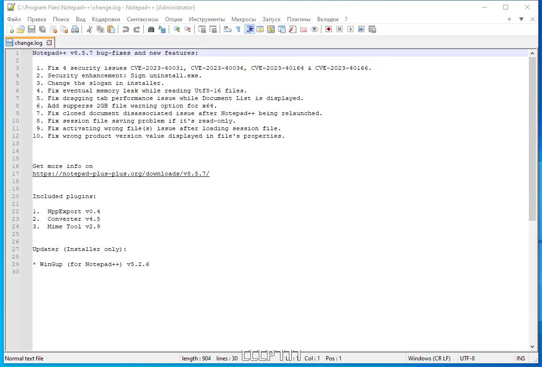The image size is (542, 367).
Task: Close the change.log tab with red X
Action: [49, 43]
